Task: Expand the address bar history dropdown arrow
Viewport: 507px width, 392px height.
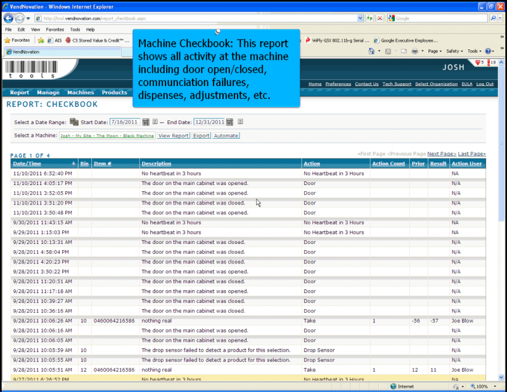Action: [x=360, y=18]
